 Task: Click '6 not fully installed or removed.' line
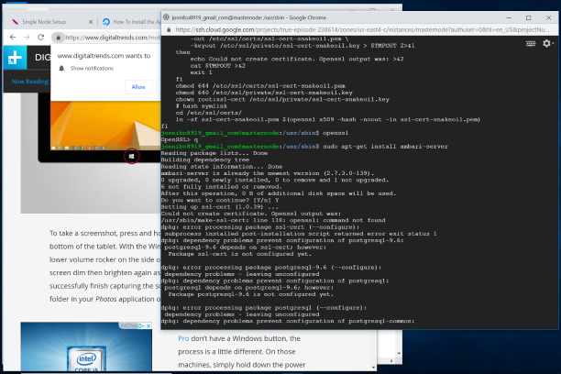[x=222, y=186]
